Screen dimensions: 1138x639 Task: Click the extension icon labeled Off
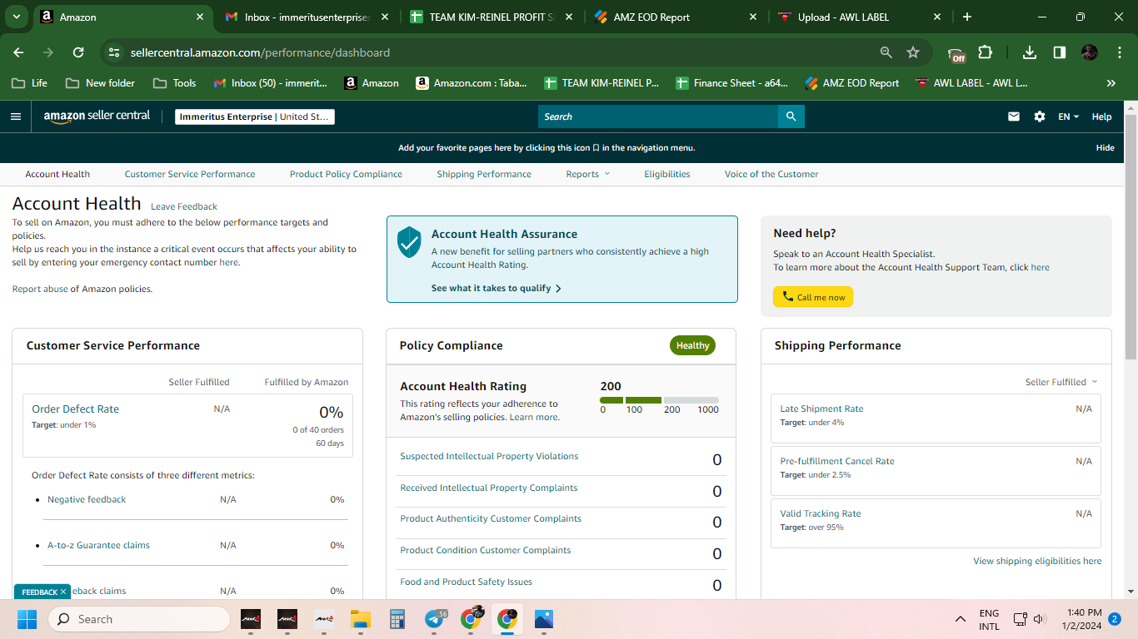(x=956, y=54)
